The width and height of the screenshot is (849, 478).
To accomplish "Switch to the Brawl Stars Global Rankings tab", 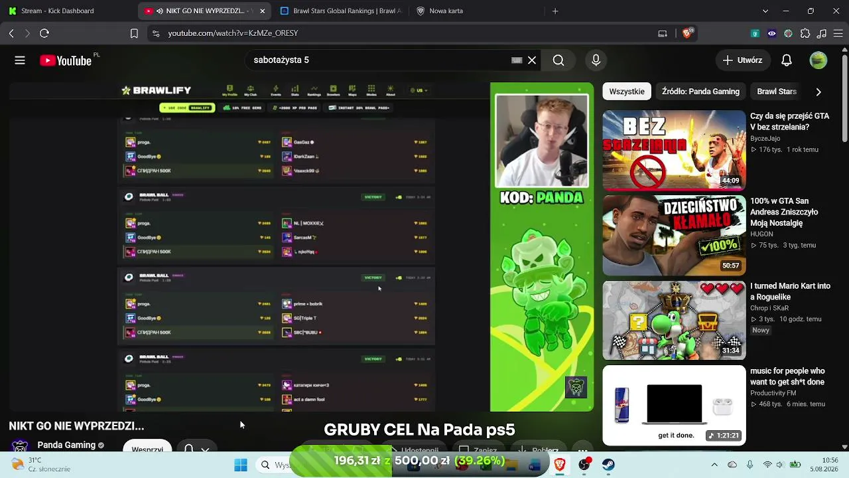I will pos(341,11).
